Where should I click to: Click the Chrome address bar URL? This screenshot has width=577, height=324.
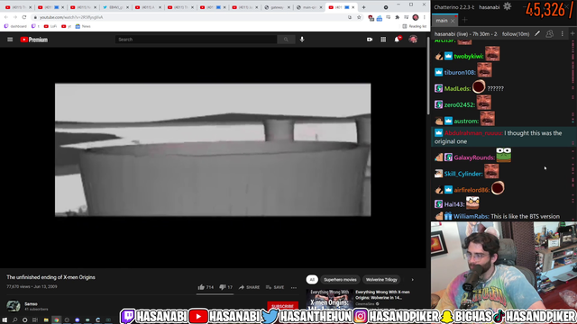click(x=71, y=17)
